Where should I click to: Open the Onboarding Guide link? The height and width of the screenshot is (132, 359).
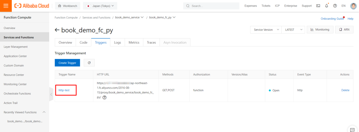click(332, 19)
